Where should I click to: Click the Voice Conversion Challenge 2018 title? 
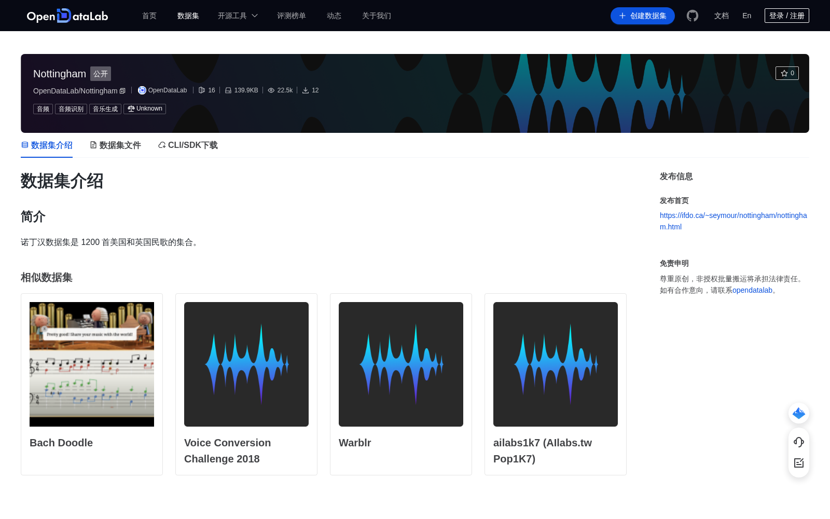(x=228, y=451)
